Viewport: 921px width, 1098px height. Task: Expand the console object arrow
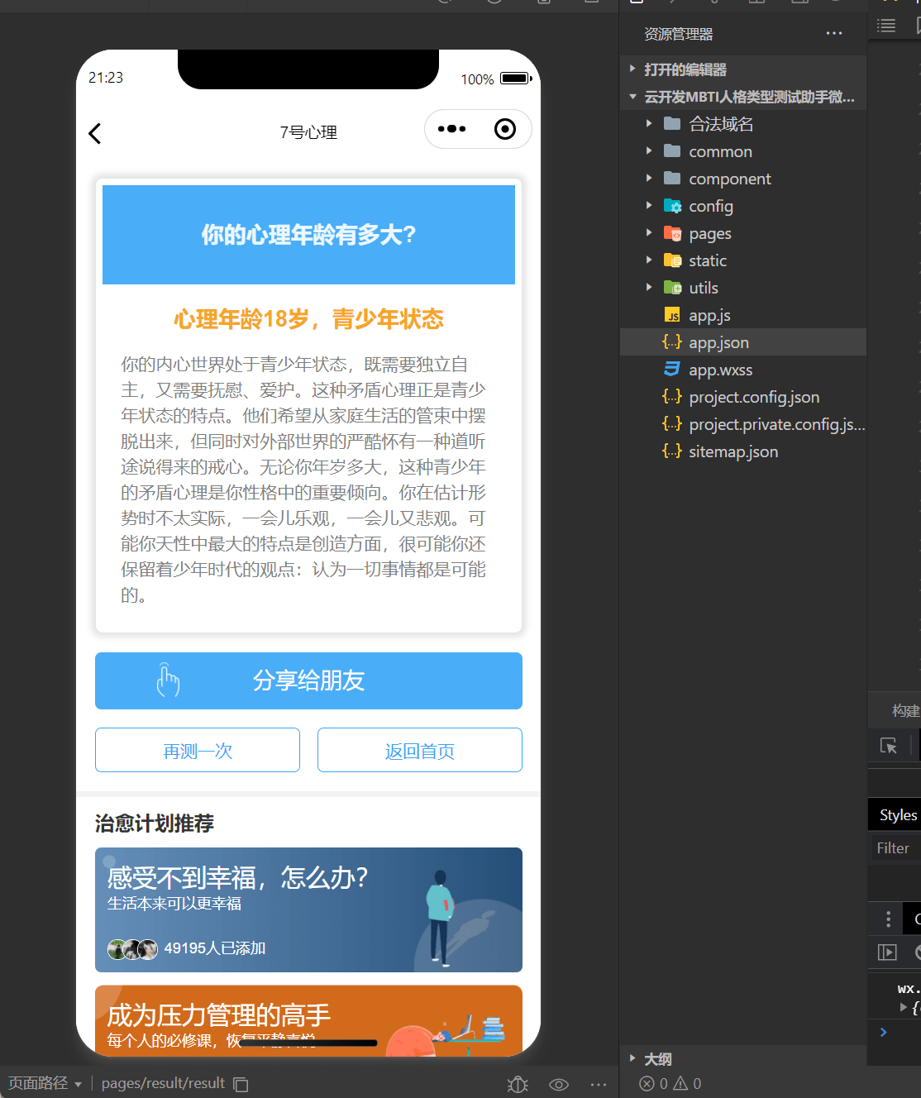click(x=903, y=1007)
